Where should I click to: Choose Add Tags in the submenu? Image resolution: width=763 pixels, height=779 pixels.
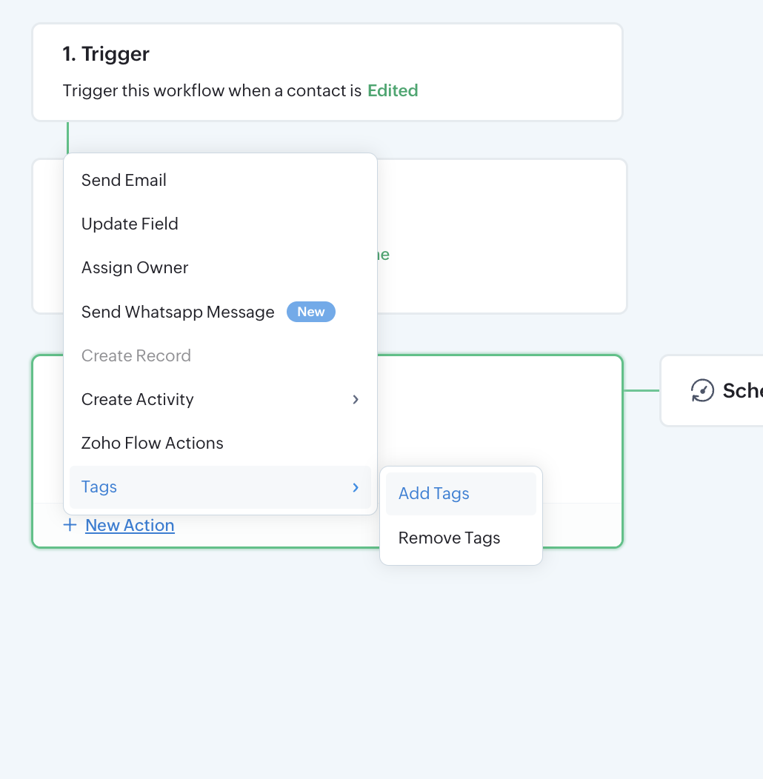pyautogui.click(x=461, y=494)
